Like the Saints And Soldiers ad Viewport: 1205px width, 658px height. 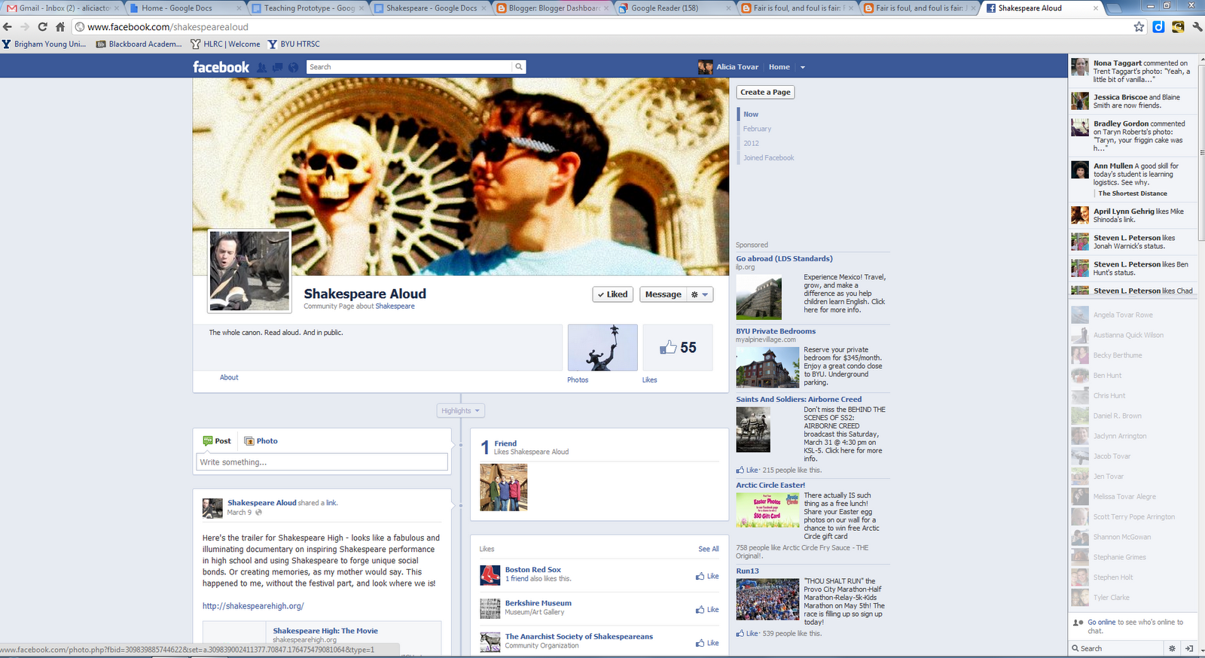(747, 470)
